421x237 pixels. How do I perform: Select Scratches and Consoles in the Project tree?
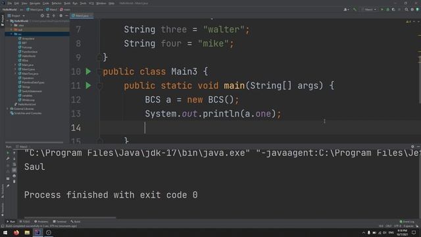pos(26,113)
